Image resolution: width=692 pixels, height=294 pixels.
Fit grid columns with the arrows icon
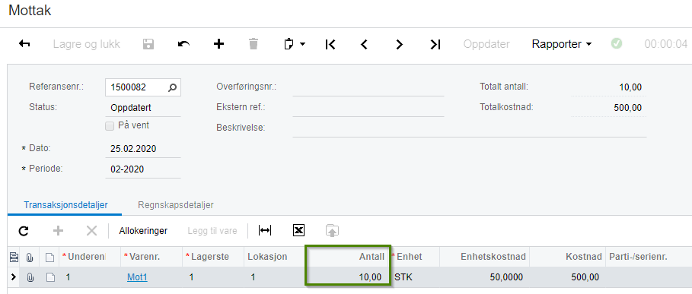tap(265, 231)
